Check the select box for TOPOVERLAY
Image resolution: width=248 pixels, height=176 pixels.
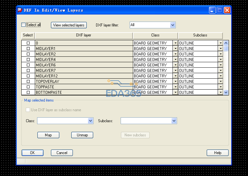pyautogui.click(x=28, y=82)
